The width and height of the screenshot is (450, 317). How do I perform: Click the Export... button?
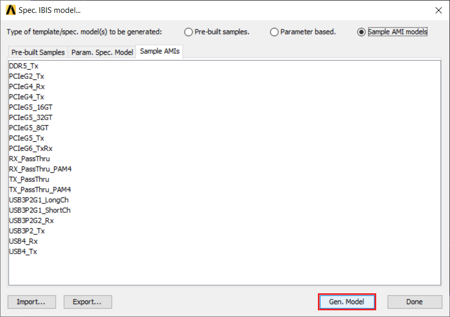point(88,302)
